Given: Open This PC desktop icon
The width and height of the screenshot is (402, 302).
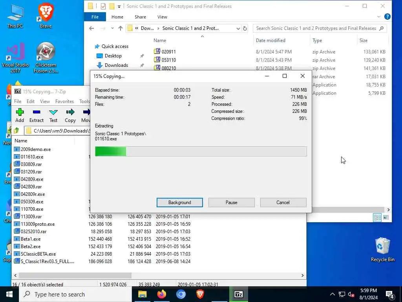Looking at the screenshot, I should pos(15,16).
